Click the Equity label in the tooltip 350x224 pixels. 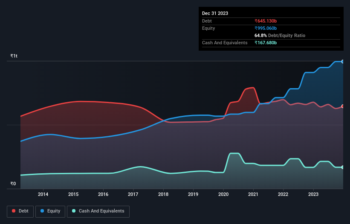(x=208, y=28)
